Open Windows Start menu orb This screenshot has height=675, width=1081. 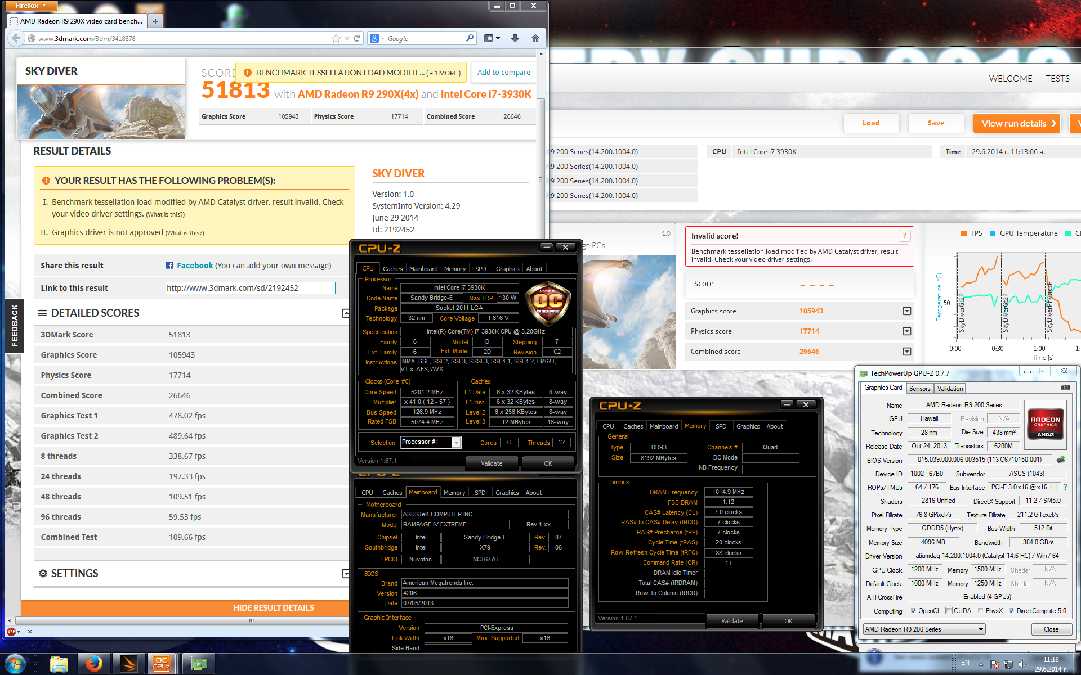coord(15,664)
